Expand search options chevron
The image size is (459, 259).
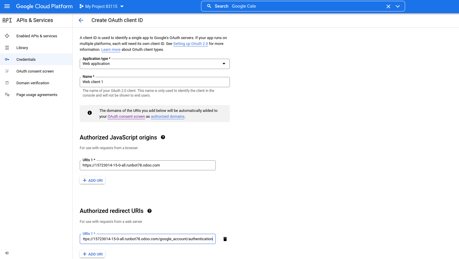point(398,6)
